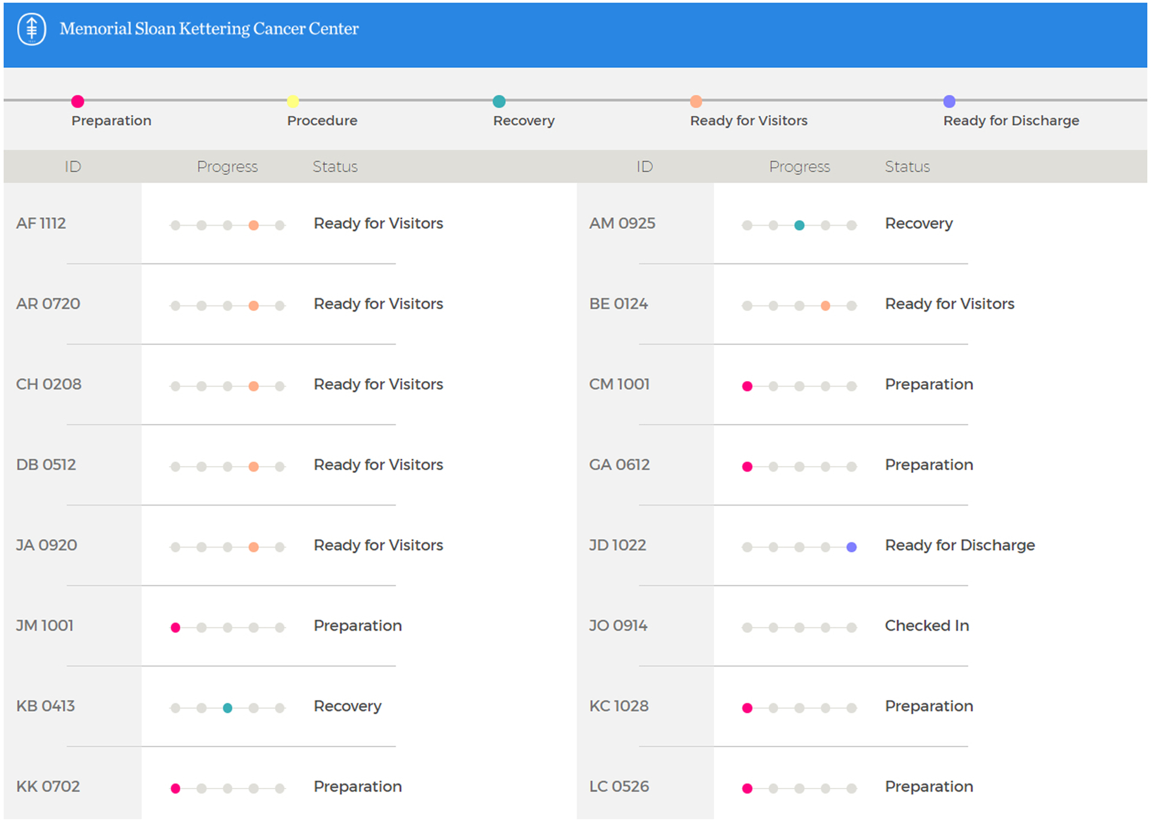Select the Preparation status for LC 0526
Screen dimensions: 1151x821
pyautogui.click(x=929, y=787)
